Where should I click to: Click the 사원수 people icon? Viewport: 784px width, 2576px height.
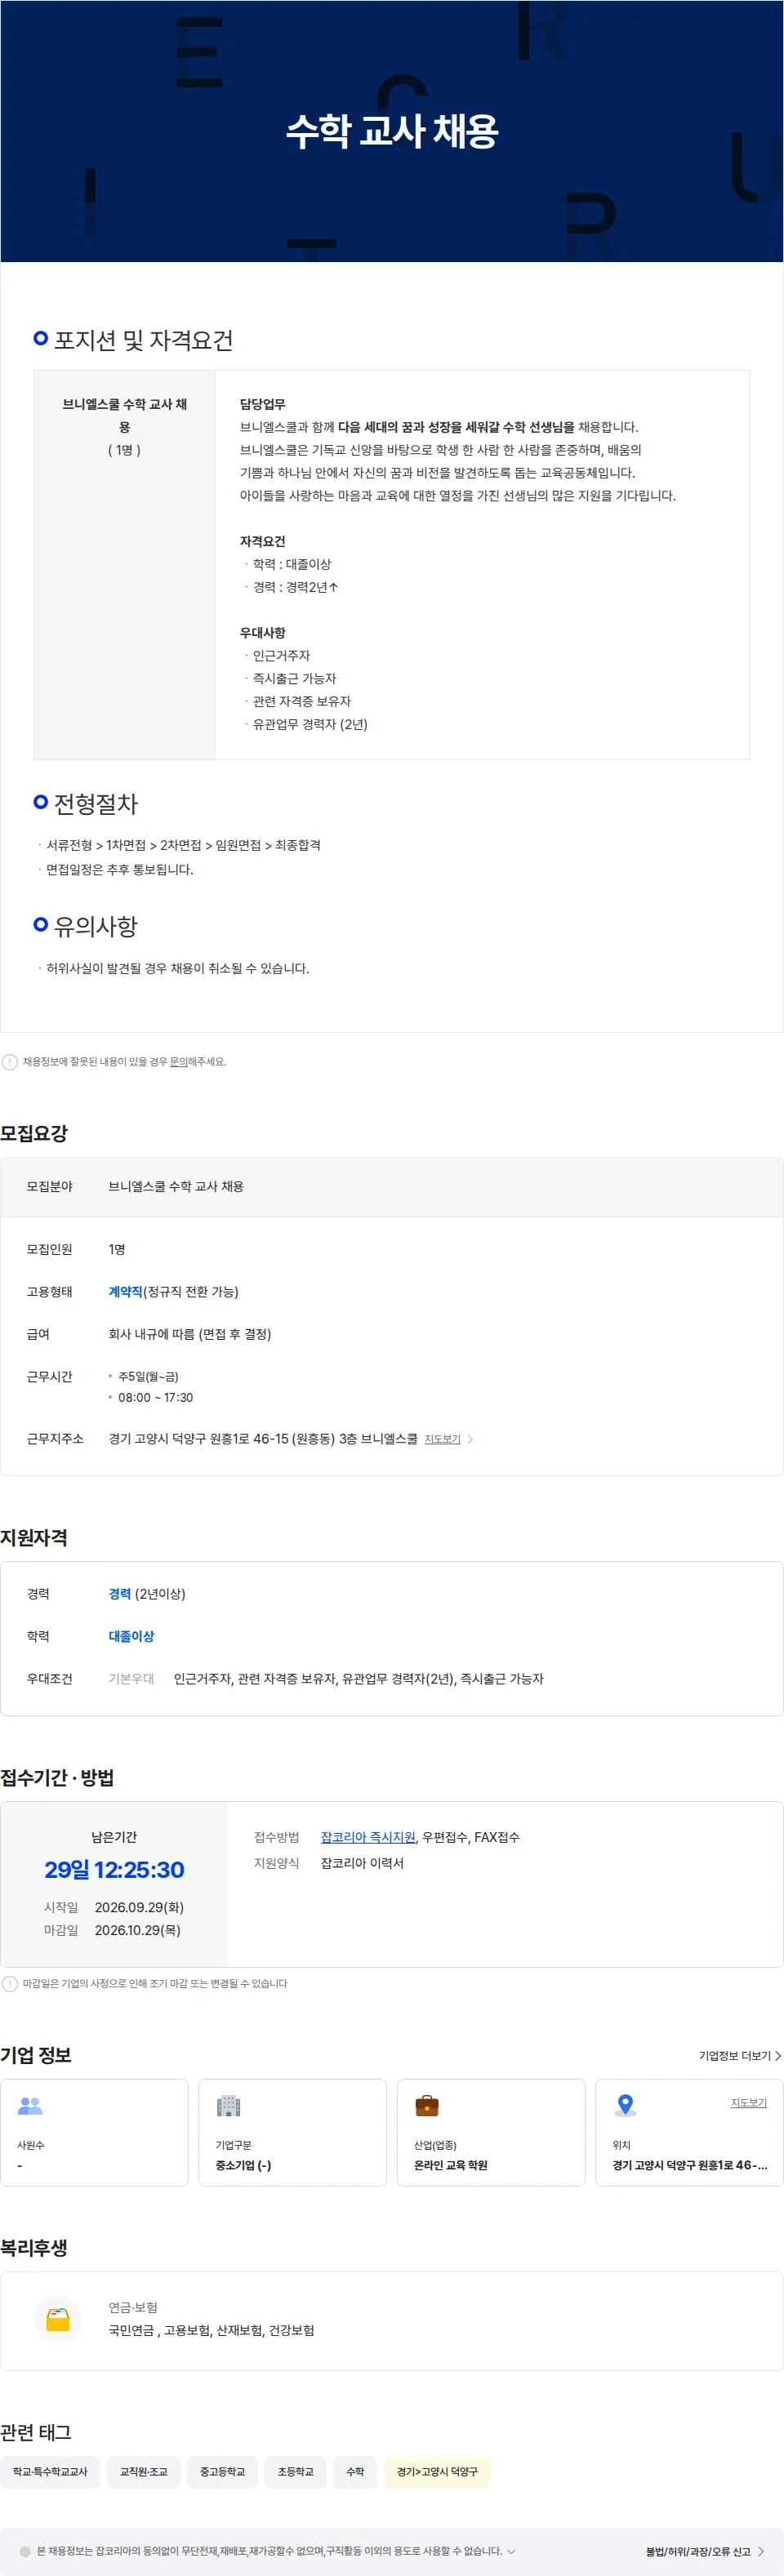(x=30, y=2105)
